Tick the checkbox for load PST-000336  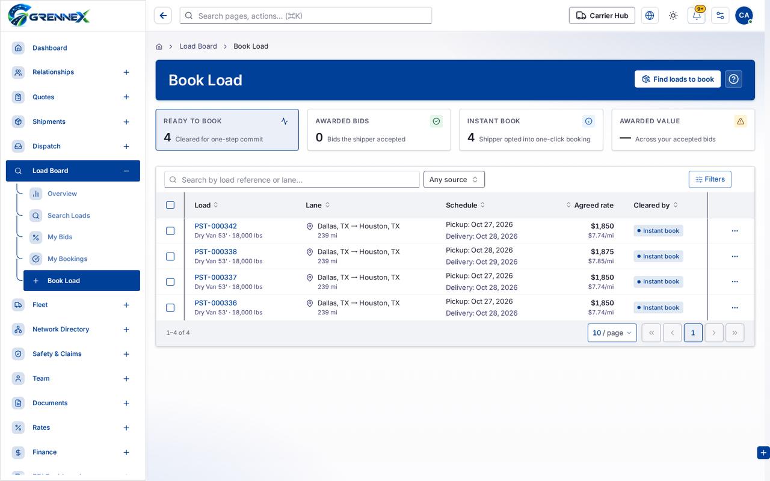pos(170,308)
